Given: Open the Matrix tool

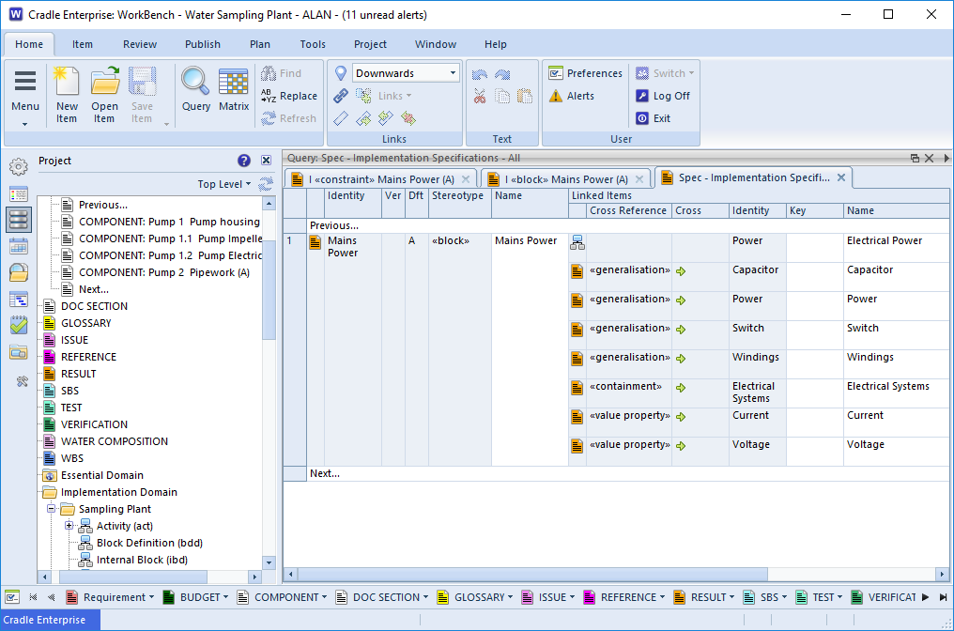Looking at the screenshot, I should coord(234,90).
